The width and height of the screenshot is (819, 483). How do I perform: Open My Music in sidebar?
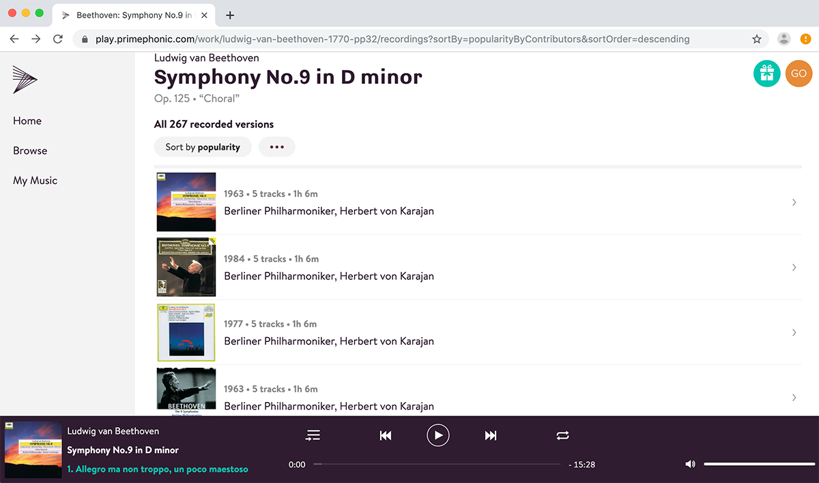click(x=35, y=181)
